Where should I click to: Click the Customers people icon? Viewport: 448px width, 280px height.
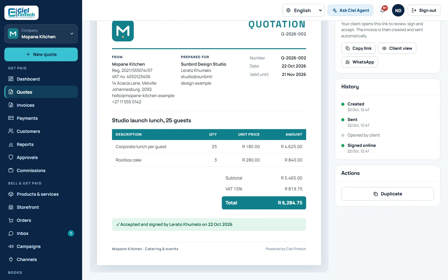11,131
